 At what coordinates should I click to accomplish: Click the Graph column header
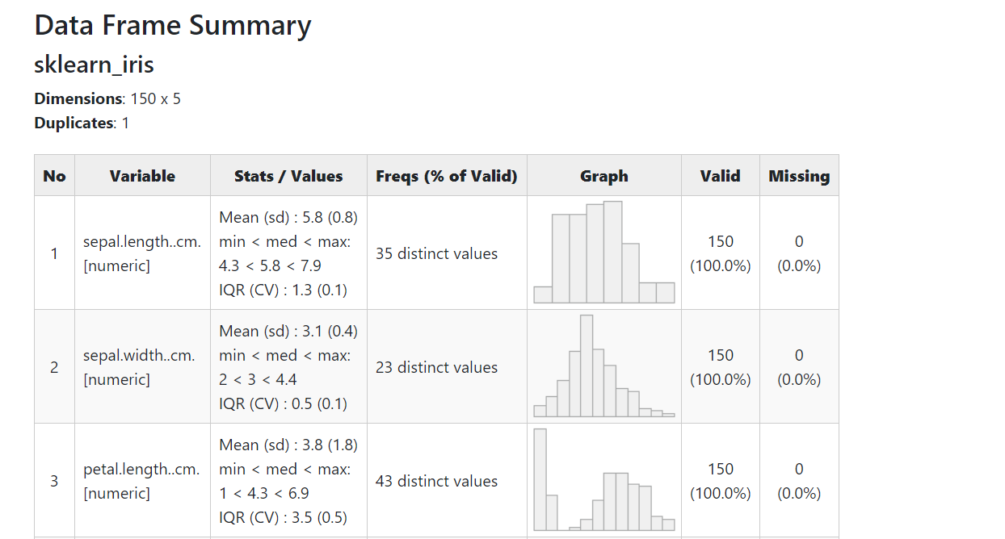[603, 176]
